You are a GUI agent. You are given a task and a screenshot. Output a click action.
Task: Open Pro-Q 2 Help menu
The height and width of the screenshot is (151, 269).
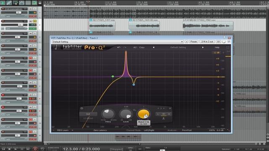coord(217,47)
